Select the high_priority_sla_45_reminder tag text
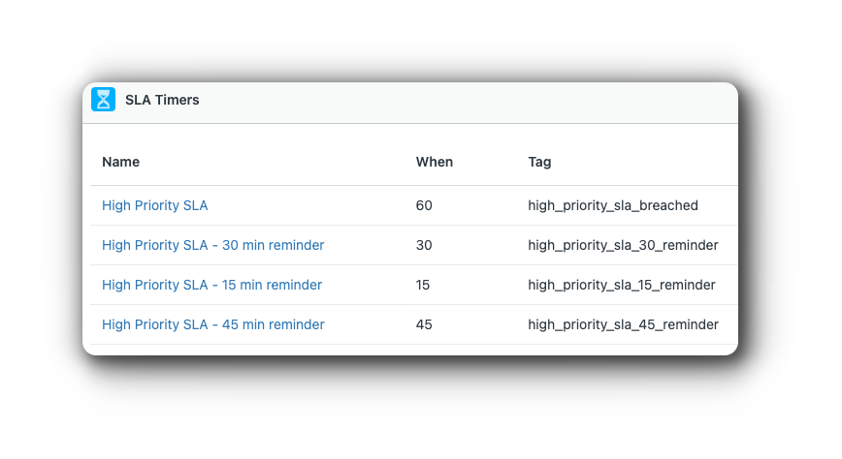 coord(623,324)
